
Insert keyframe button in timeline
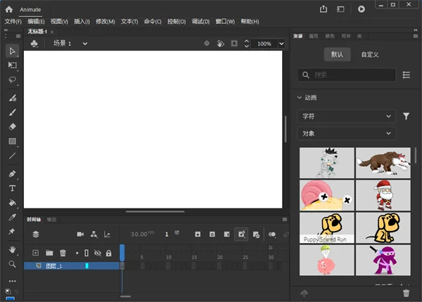tap(198, 234)
